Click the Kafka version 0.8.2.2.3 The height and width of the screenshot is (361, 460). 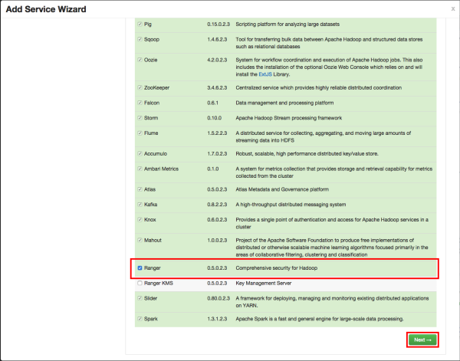click(x=217, y=205)
